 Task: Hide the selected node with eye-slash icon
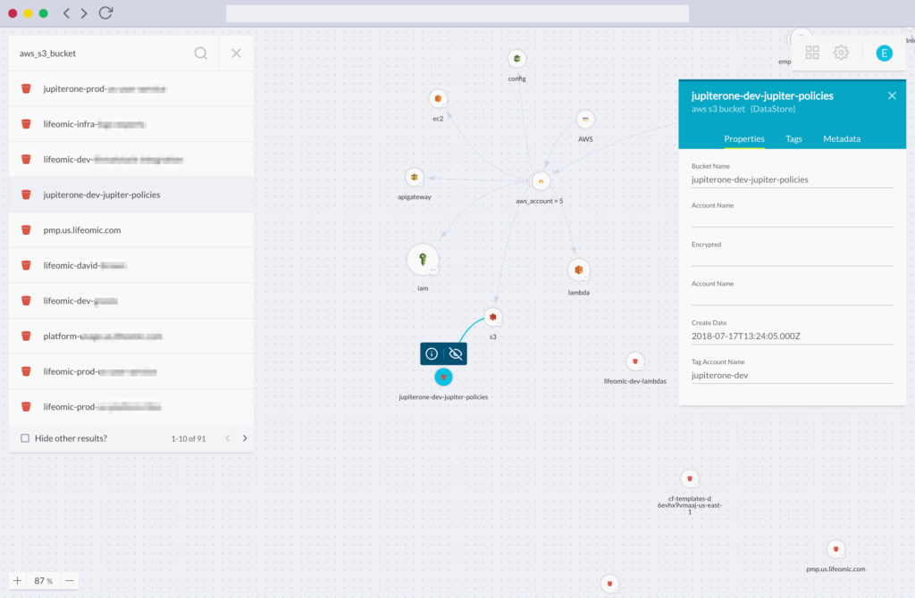pyautogui.click(x=456, y=353)
